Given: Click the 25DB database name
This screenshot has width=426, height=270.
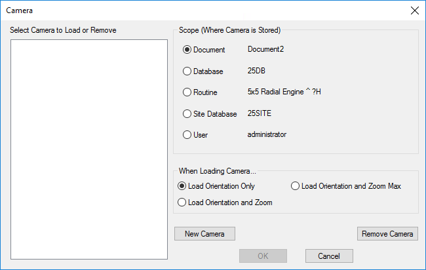Looking at the screenshot, I should coord(256,71).
